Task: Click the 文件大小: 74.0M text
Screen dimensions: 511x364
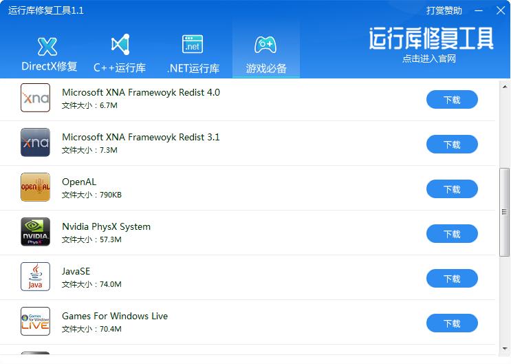Action: tap(91, 284)
